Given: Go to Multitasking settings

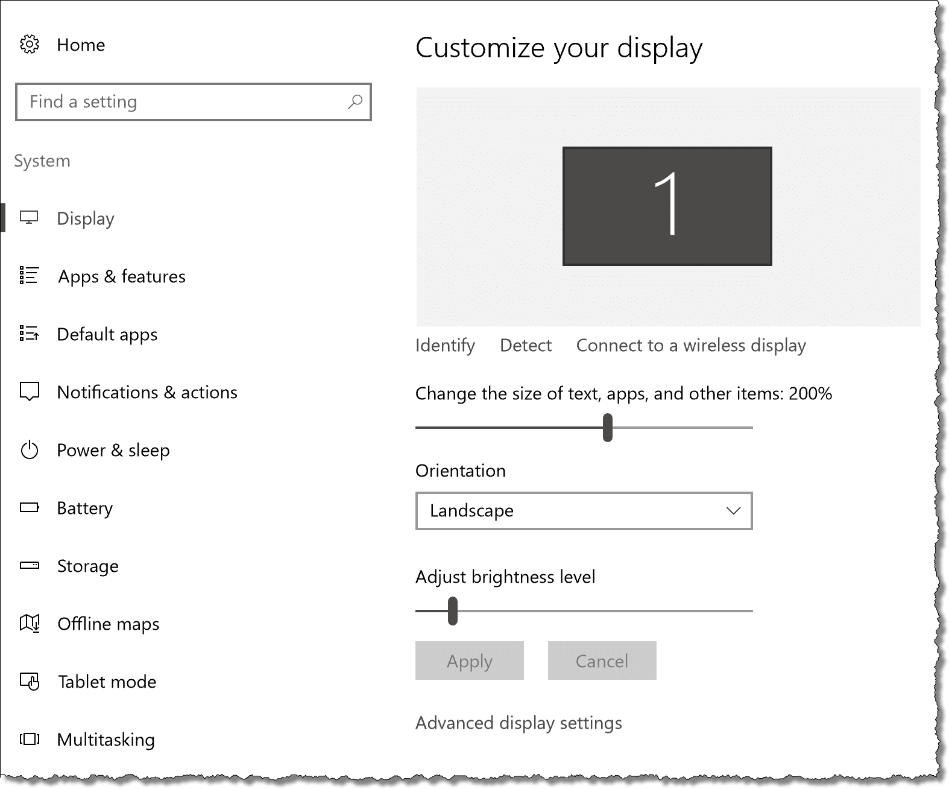Looking at the screenshot, I should click(x=106, y=740).
